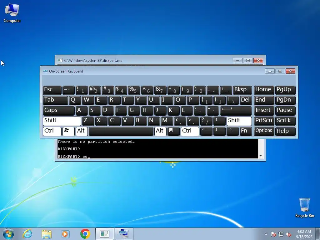Tap the space bar key
The image size is (320, 240).
pos(121,131)
